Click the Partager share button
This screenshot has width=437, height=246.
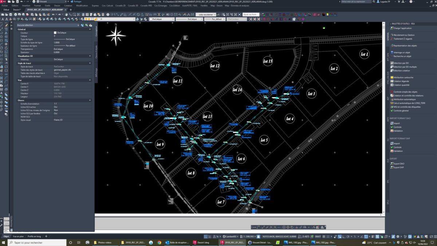pos(75,1)
